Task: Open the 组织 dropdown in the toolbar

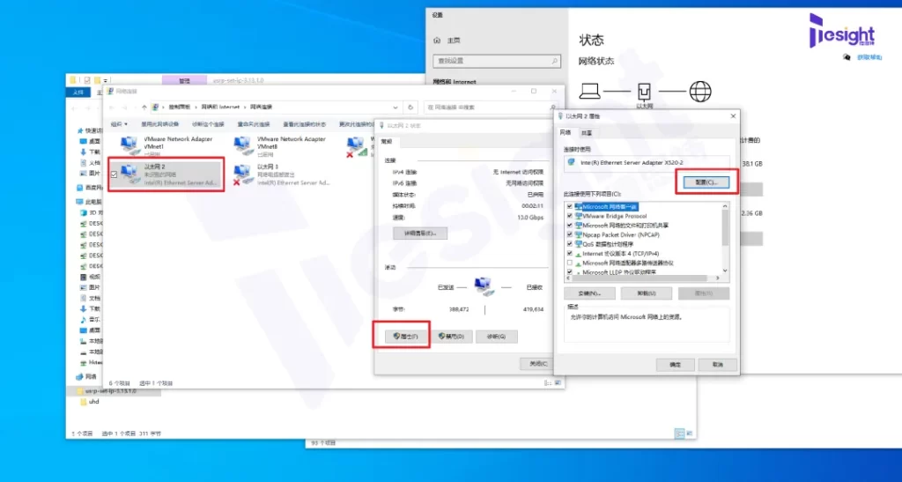Action: coord(119,123)
